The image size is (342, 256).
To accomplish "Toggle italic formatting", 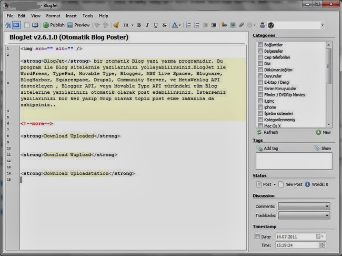I will [147, 25].
